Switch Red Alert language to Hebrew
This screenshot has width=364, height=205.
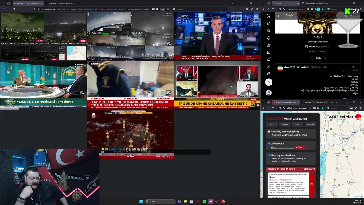[272, 124]
